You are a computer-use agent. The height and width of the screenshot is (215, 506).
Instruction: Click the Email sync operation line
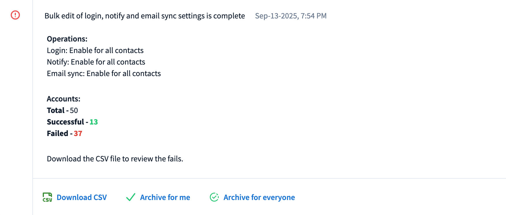104,73
